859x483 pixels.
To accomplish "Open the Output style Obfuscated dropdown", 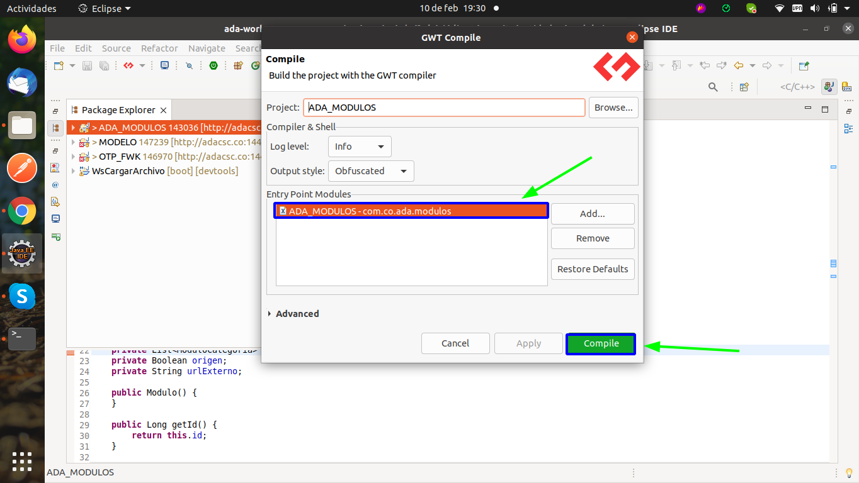I will 371,171.
